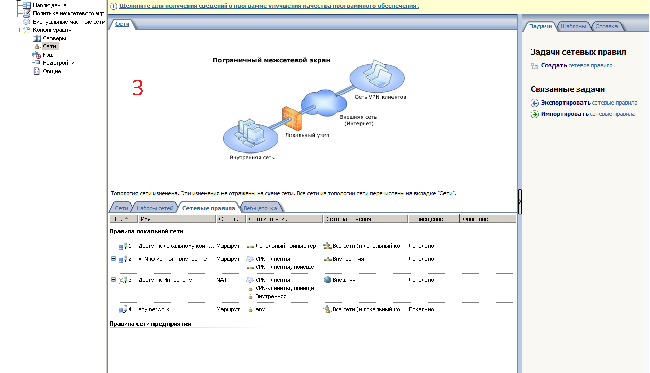Switch to the Шаблоны tab
The height and width of the screenshot is (373, 650).
(573, 26)
